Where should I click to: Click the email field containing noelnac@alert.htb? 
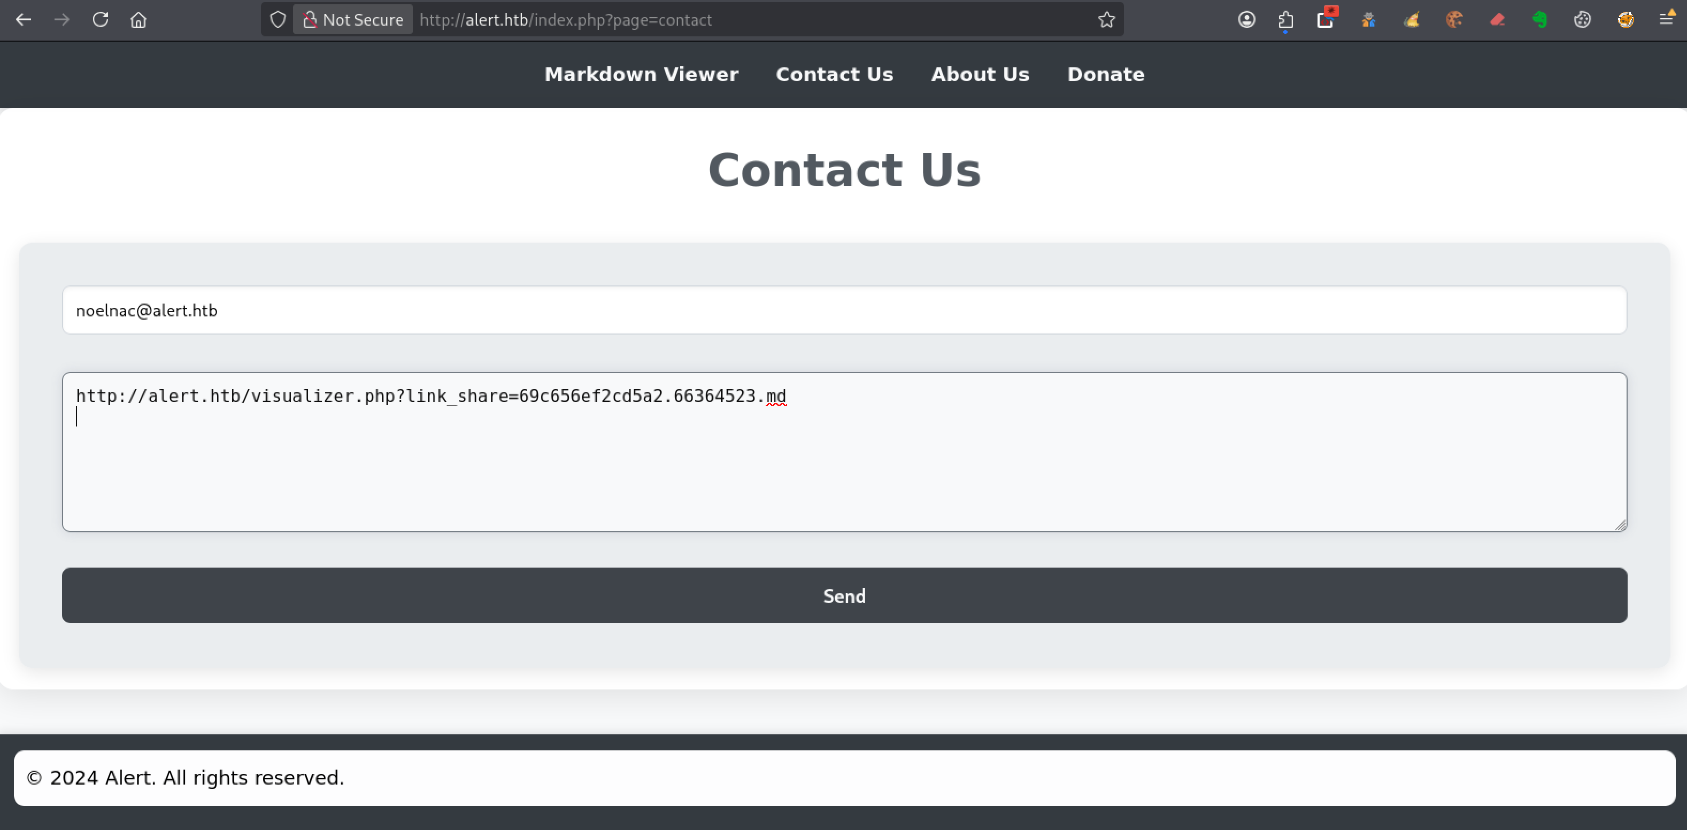[844, 311]
